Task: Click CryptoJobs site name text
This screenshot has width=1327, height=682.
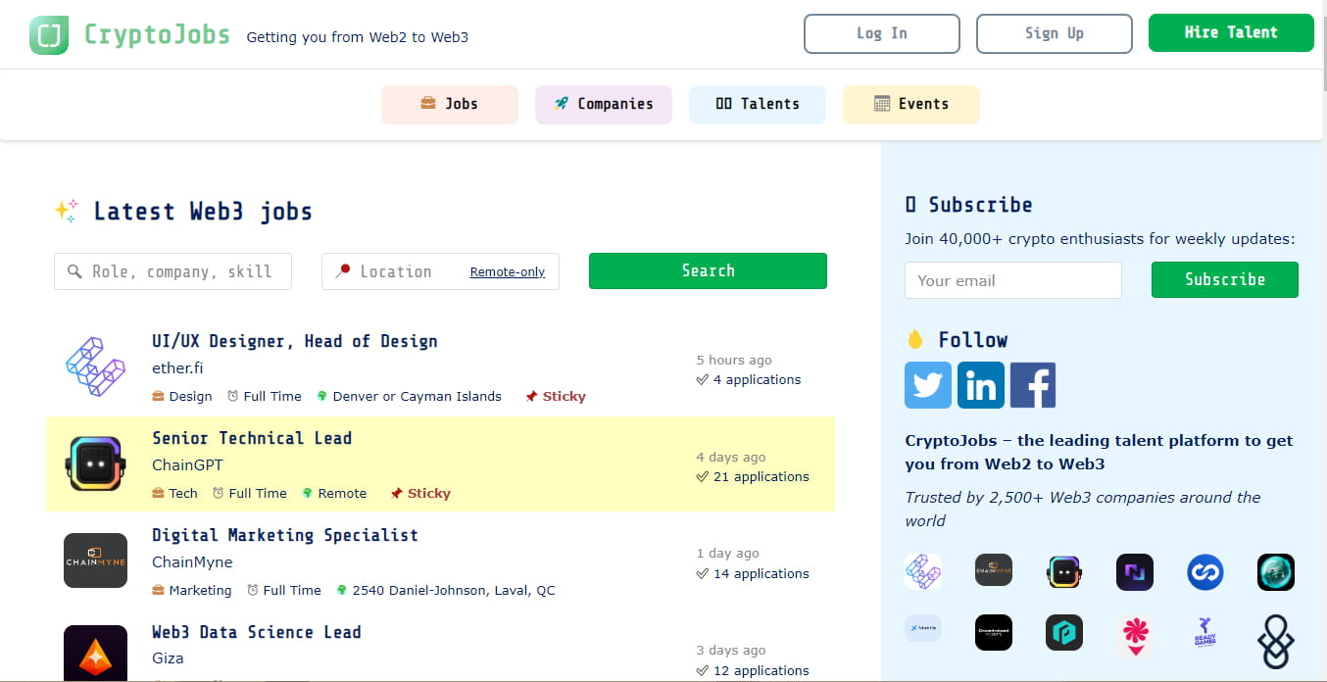Action: coord(157,35)
